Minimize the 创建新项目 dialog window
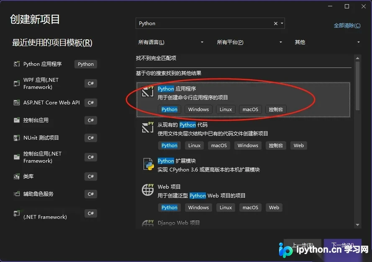Image resolution: width=372 pixels, height=262 pixels. (330, 6)
